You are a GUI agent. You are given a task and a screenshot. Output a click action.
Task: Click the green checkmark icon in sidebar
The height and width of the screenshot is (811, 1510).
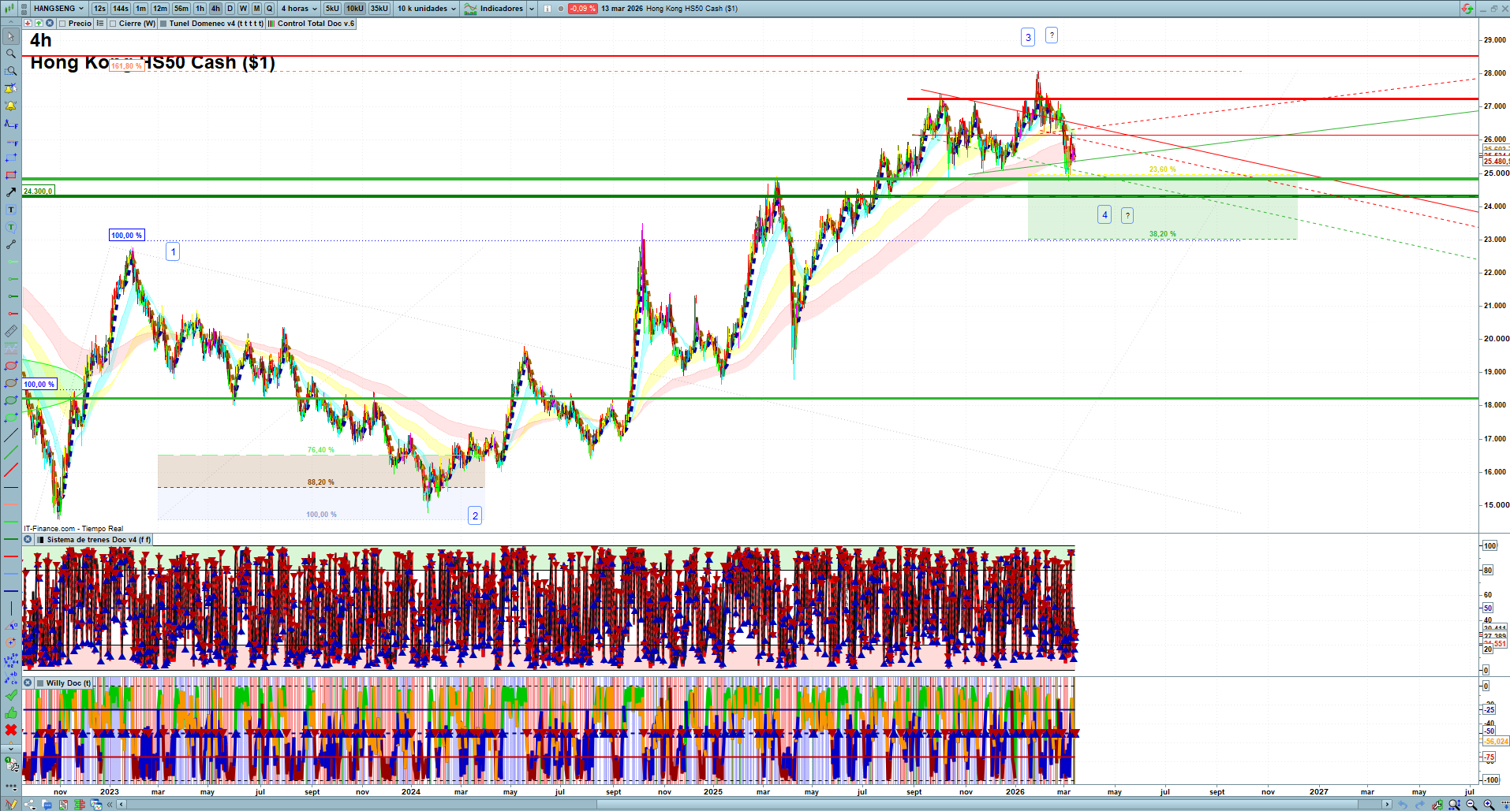pos(11,695)
